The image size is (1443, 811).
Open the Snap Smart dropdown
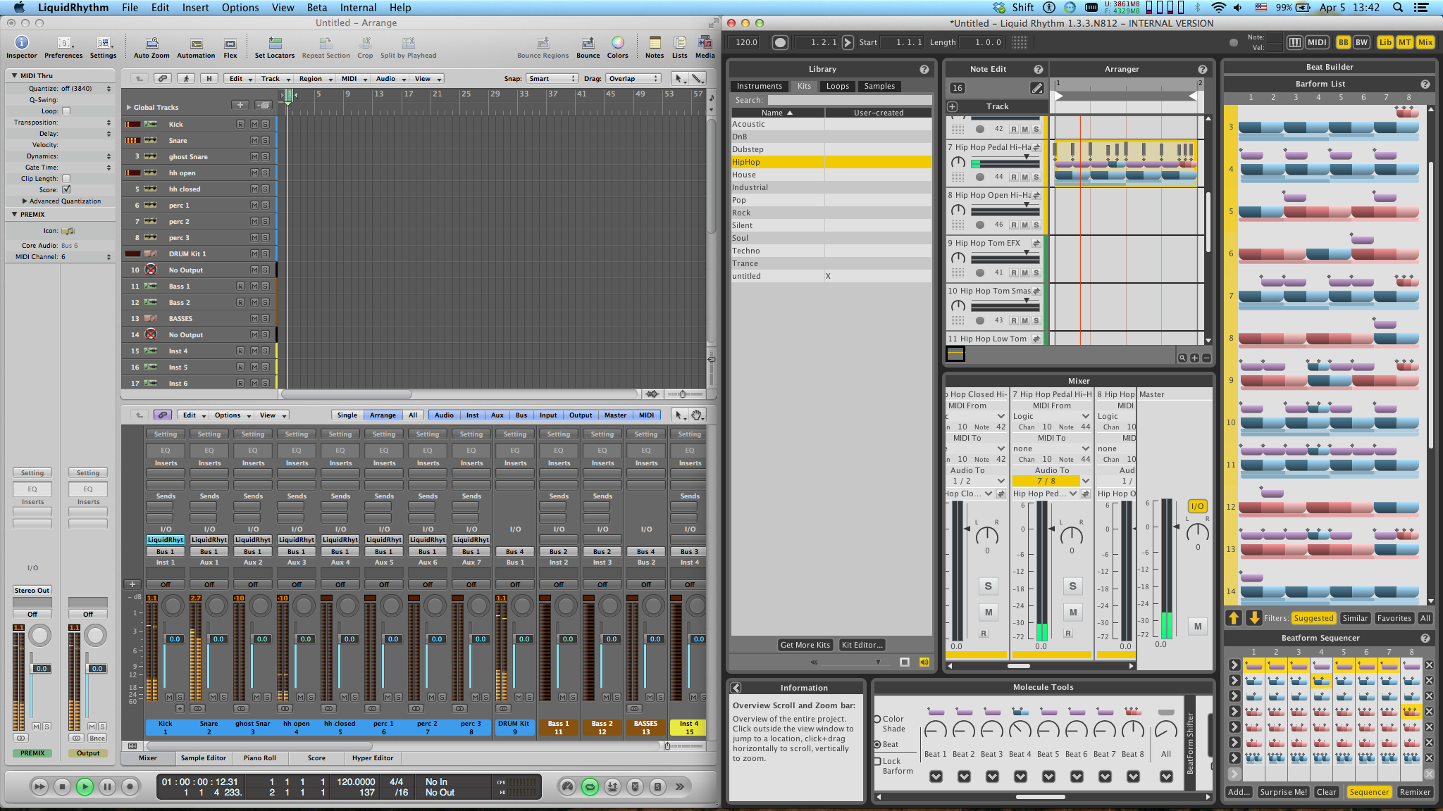(551, 79)
